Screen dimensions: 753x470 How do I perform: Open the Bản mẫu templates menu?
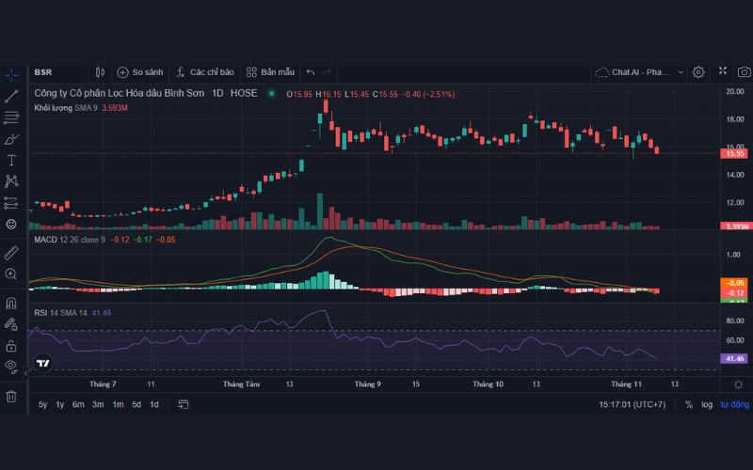(270, 71)
